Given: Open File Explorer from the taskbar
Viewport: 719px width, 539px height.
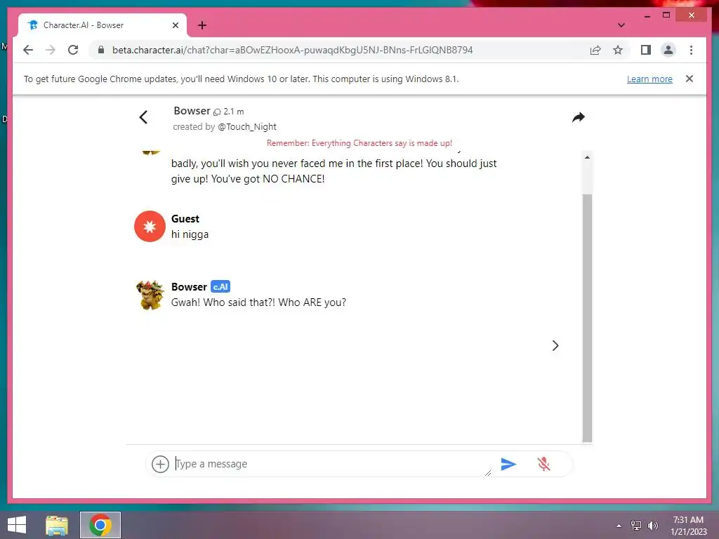Looking at the screenshot, I should [57, 525].
